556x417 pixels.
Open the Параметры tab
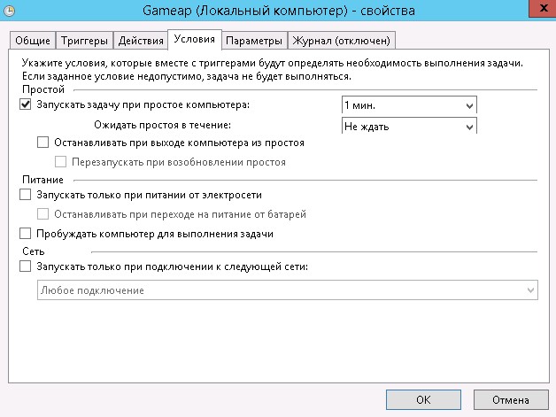254,41
